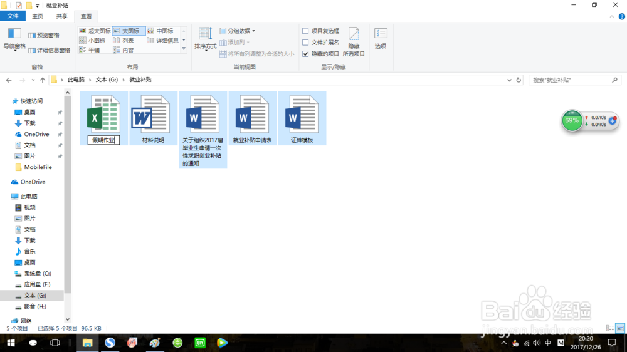Click the 69% memory accelerator ball

pyautogui.click(x=572, y=120)
